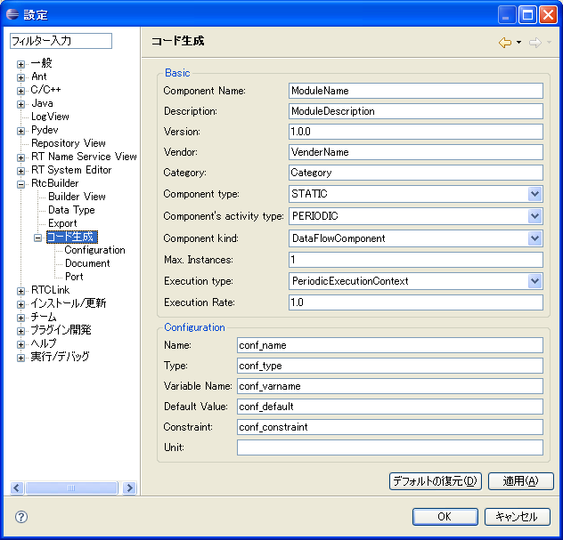563x540 pixels.
Task: Select Builder View under RtcBuilder
Action: pyautogui.click(x=77, y=197)
